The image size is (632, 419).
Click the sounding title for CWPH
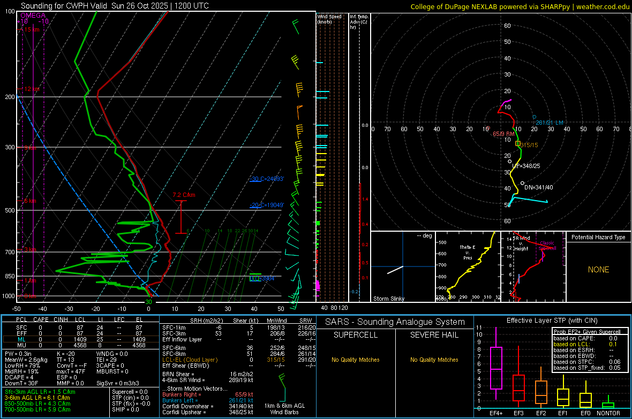pos(115,6)
